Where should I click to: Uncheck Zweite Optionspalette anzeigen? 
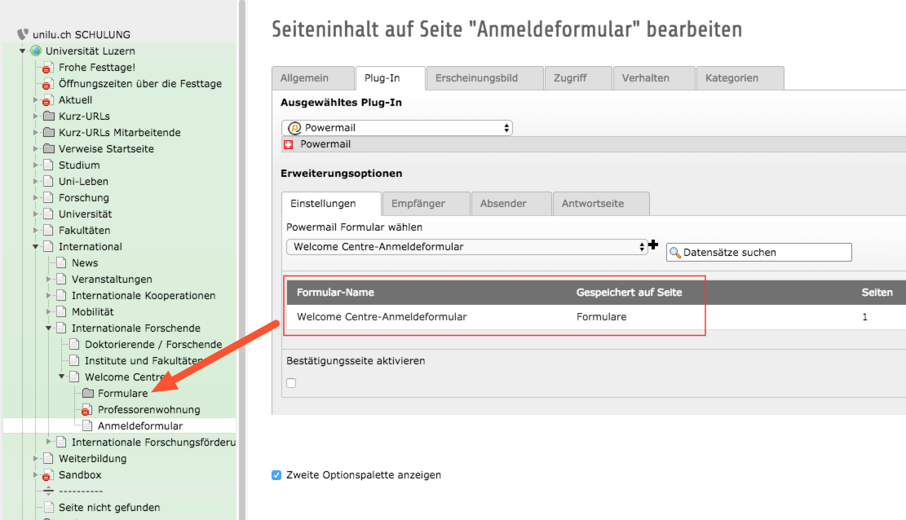(x=276, y=475)
